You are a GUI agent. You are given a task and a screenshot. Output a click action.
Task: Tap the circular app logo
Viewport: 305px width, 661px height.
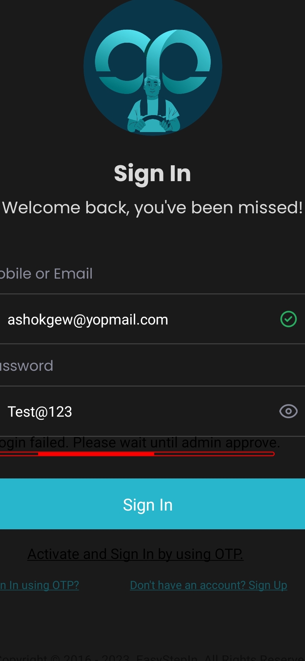point(152,66)
